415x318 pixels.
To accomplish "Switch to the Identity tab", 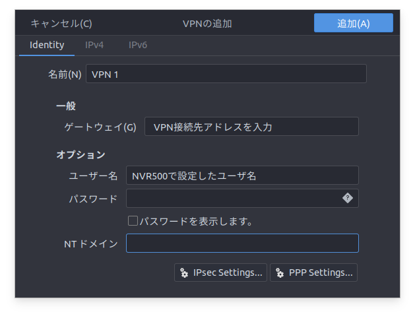I will 47,45.
